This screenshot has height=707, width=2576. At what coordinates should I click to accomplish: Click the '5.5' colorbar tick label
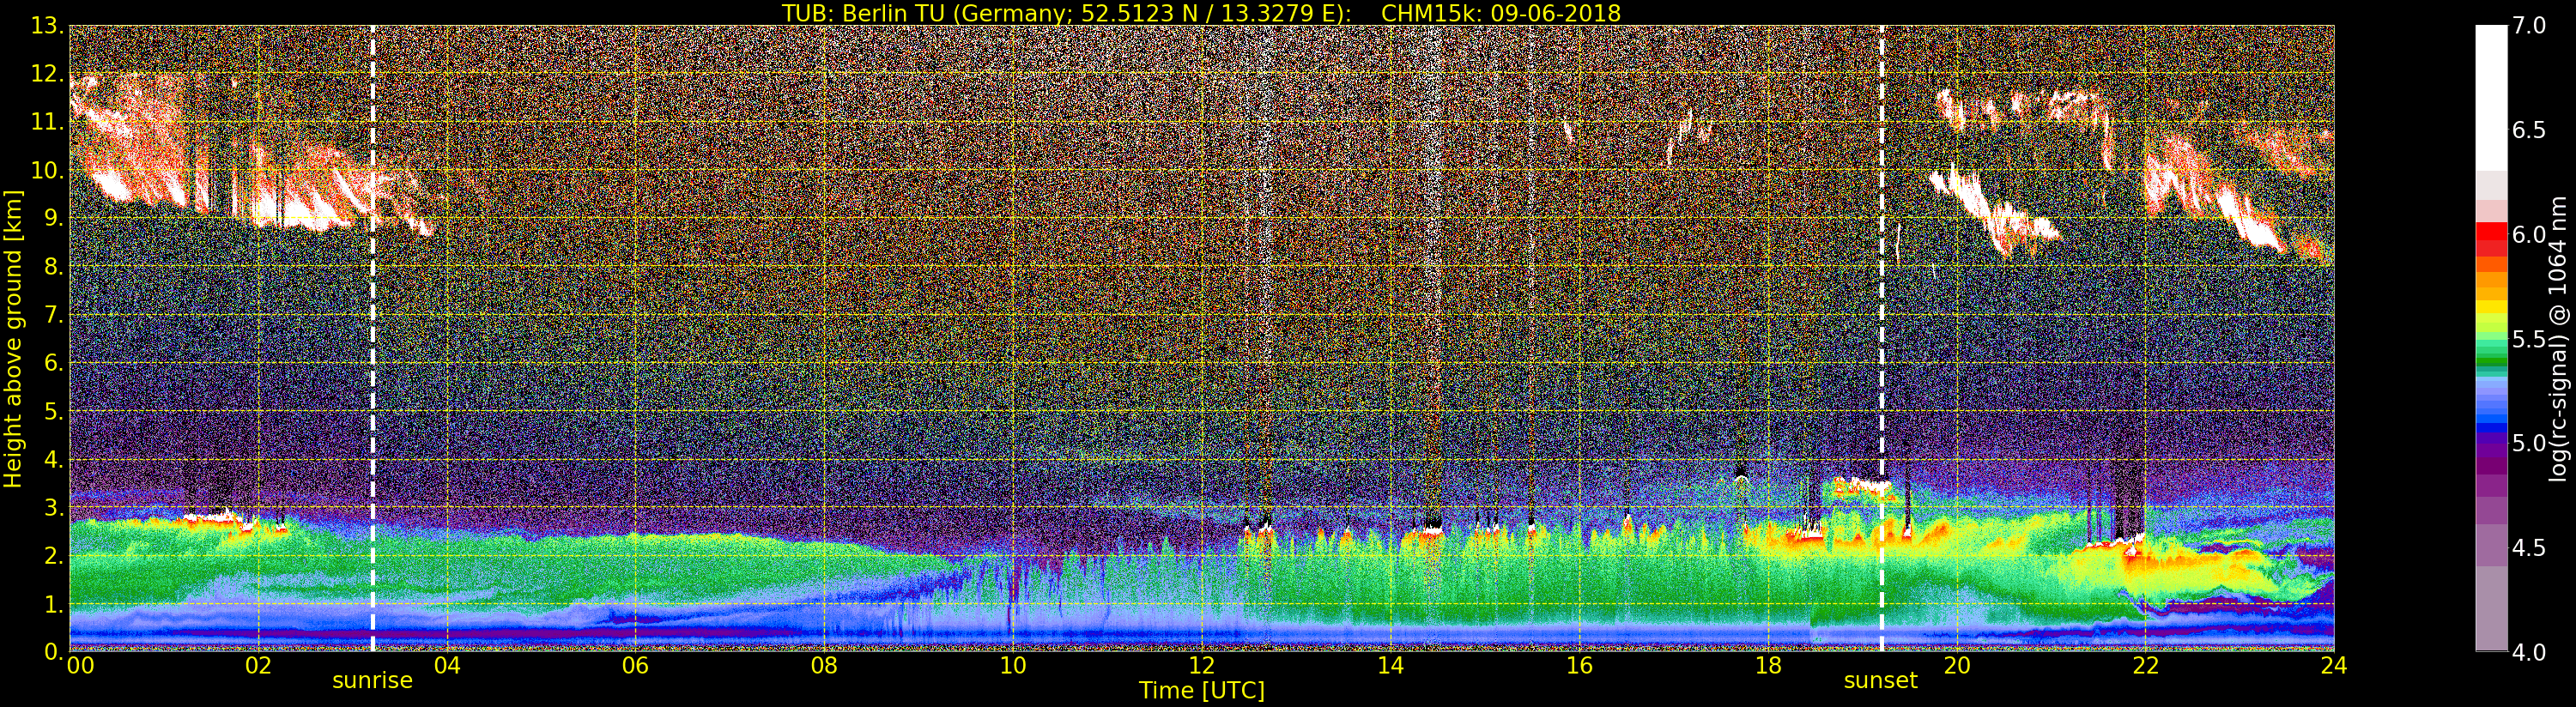[x=2529, y=339]
